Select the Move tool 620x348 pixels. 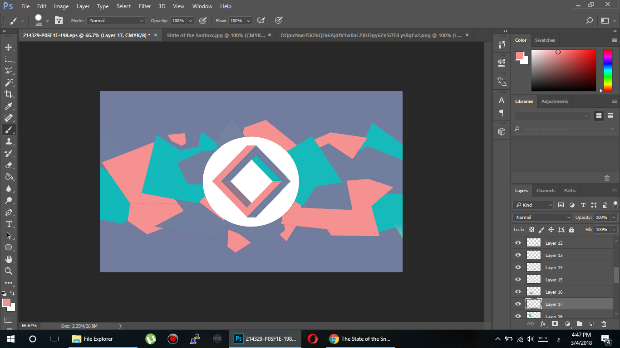9,47
